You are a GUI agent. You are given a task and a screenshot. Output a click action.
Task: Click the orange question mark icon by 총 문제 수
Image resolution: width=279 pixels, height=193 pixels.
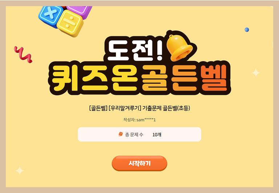click(121, 134)
